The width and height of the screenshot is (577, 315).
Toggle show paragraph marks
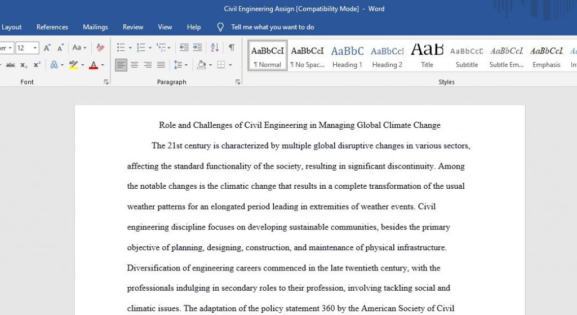(x=232, y=47)
